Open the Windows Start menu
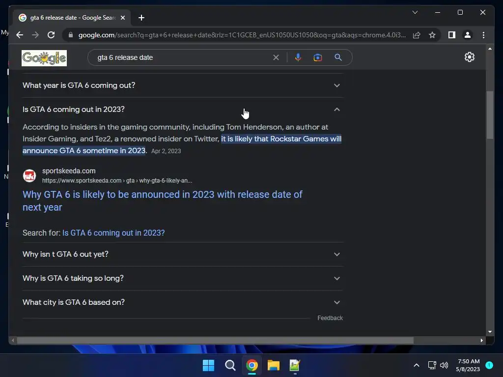The image size is (503, 377). point(208,365)
